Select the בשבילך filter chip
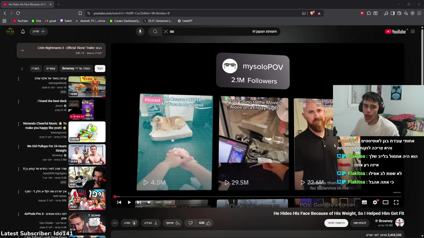The width and height of the screenshot is (424, 238). point(35,68)
